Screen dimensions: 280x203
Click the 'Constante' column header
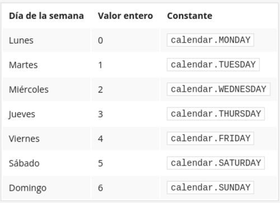(x=190, y=16)
